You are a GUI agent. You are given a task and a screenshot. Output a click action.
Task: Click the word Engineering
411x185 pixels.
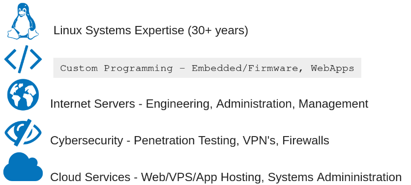179,104
